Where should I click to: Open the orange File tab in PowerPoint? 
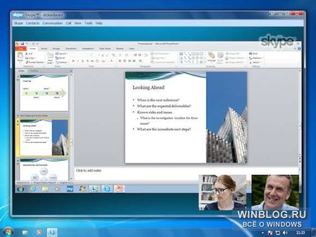(x=21, y=48)
